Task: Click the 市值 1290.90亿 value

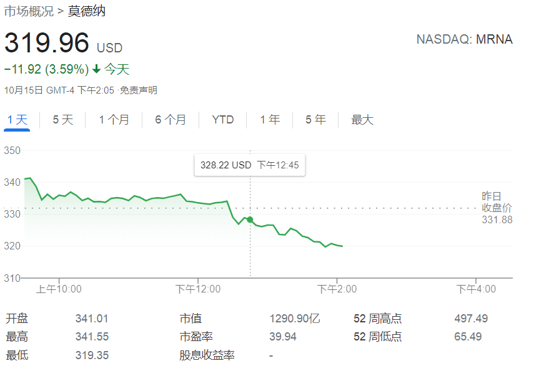Action: [295, 319]
